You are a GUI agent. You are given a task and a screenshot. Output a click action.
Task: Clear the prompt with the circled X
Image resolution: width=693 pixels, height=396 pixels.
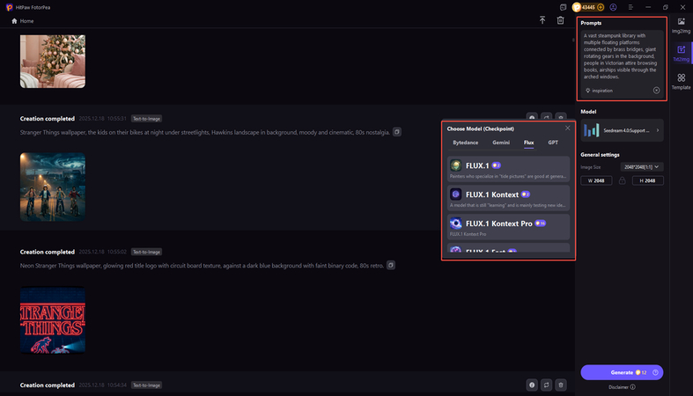click(x=656, y=91)
